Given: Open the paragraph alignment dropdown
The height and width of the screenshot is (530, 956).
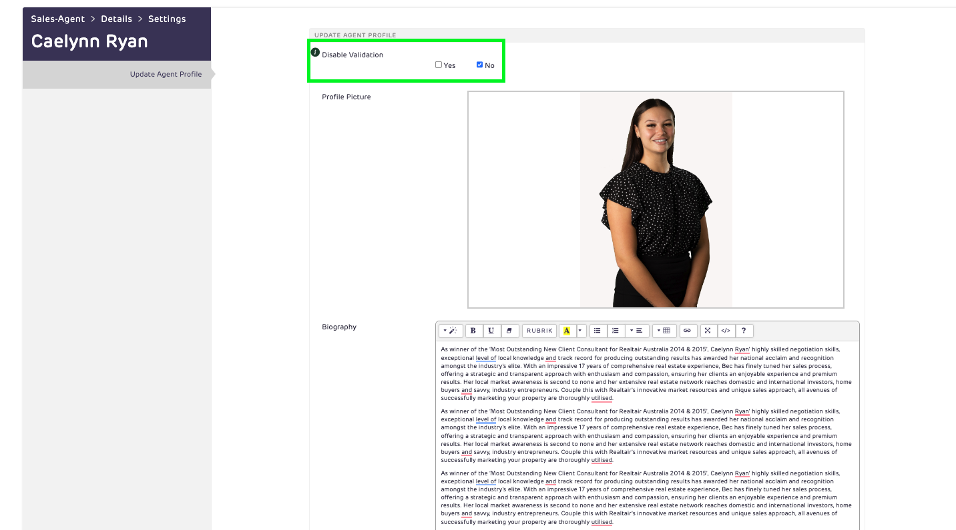Looking at the screenshot, I should tap(636, 331).
